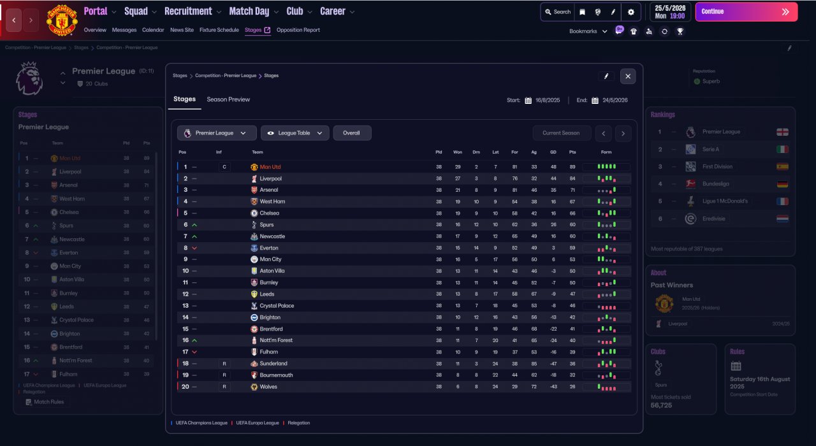Switch to the Season Preview tab
816x446 pixels.
coord(228,99)
